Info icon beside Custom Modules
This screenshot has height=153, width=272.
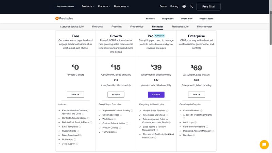pos(201,111)
